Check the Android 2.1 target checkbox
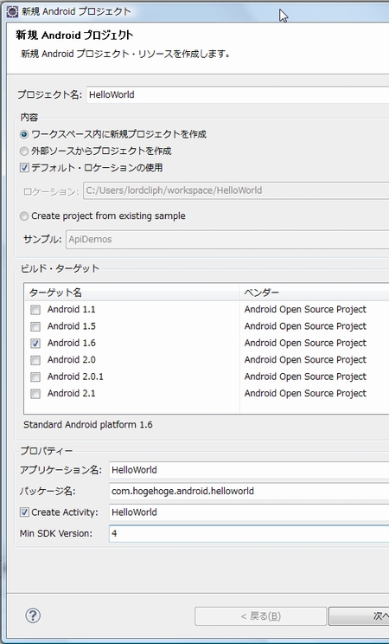The height and width of the screenshot is (644, 389). [x=35, y=394]
